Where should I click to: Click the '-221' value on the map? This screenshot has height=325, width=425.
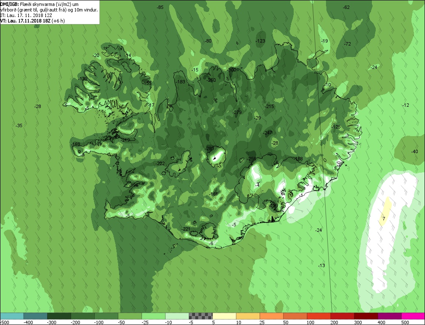tap(186, 229)
